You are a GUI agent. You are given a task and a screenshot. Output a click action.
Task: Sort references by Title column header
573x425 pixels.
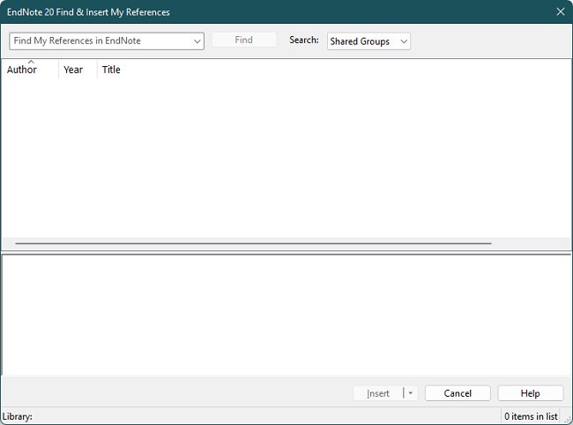coord(111,70)
